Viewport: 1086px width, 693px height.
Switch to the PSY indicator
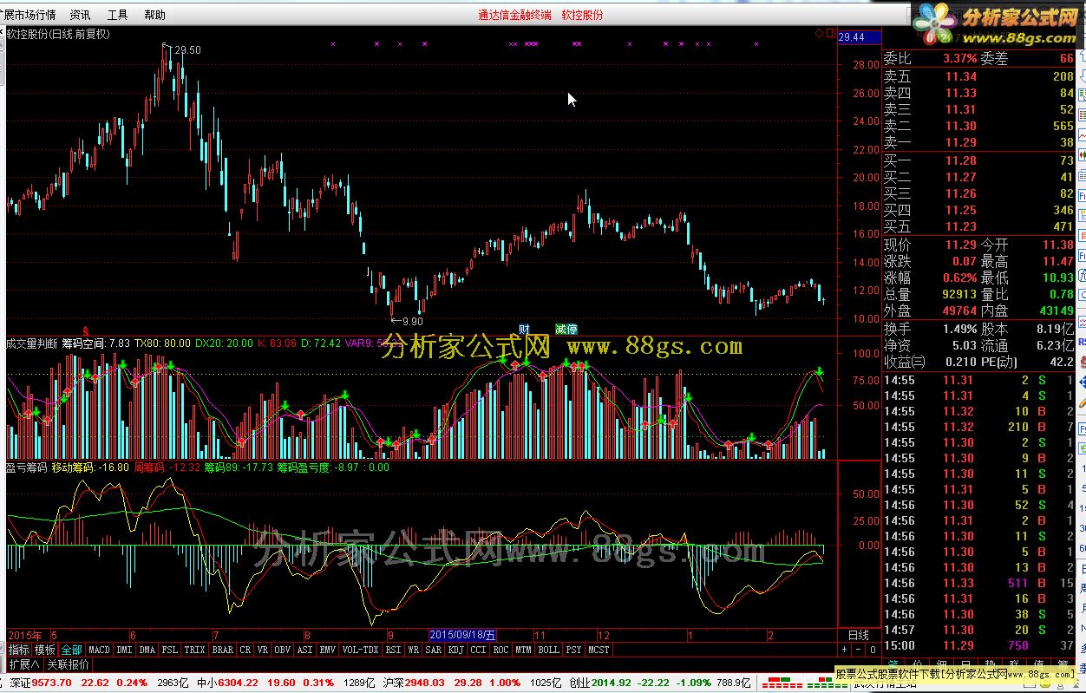(574, 650)
